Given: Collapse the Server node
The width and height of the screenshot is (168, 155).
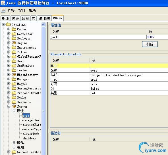Looking at the screenshot, I should click(9, 106).
